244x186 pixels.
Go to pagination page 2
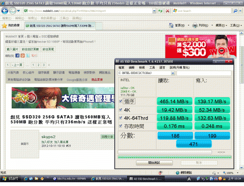(x=39, y=65)
